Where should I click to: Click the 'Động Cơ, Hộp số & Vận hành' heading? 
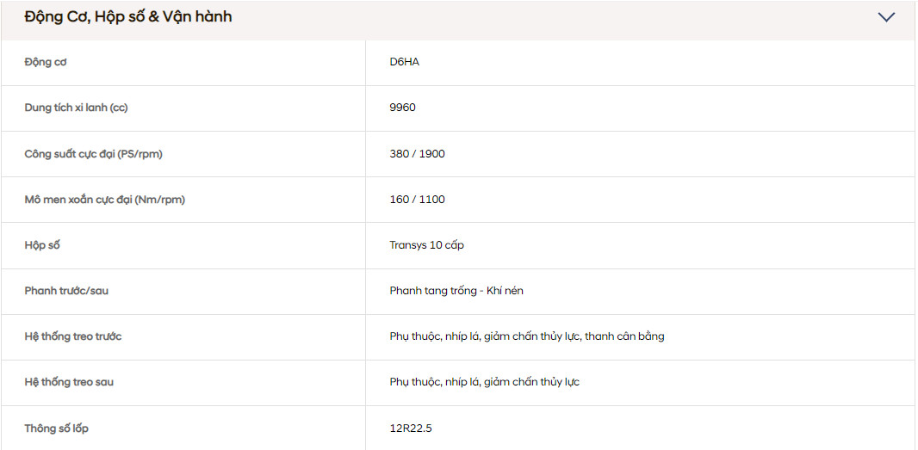pyautogui.click(x=128, y=17)
